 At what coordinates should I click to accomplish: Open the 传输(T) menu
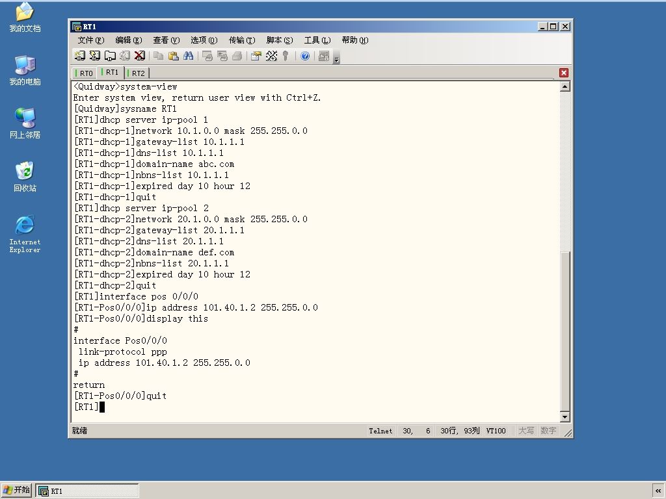242,40
